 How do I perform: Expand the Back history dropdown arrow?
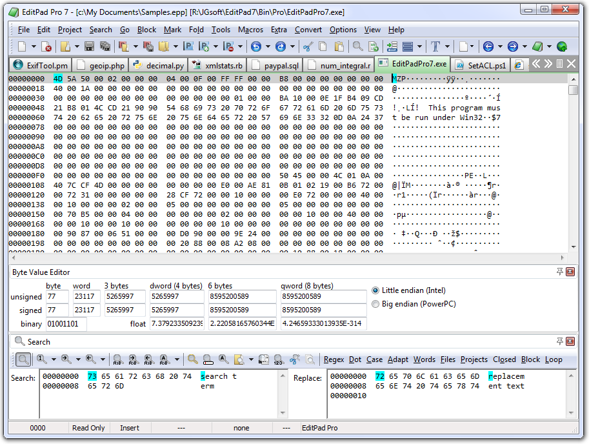500,46
